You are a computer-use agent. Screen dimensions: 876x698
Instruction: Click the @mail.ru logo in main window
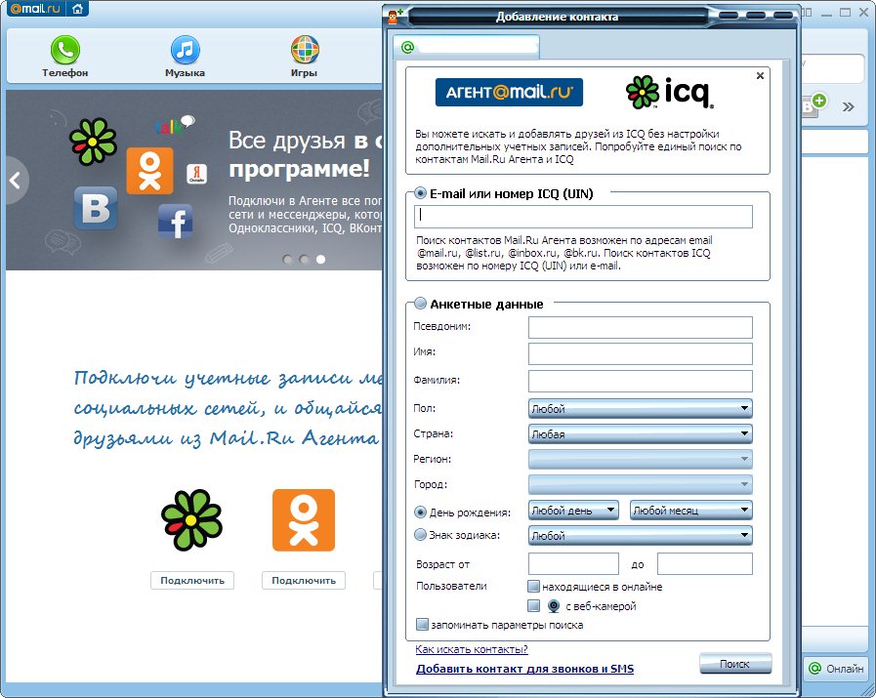coord(35,9)
